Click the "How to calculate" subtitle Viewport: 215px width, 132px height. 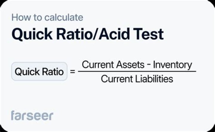point(47,17)
